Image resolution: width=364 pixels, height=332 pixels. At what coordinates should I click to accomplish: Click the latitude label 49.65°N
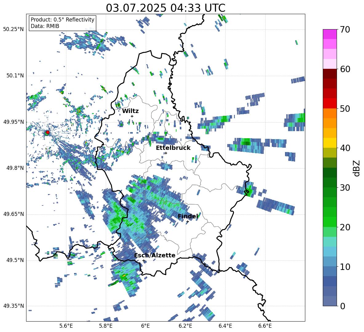tap(14, 214)
